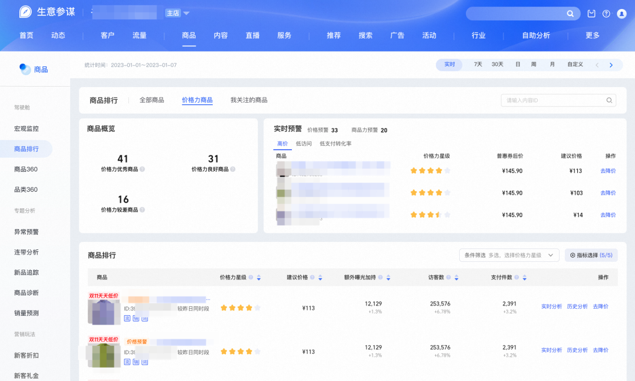The height and width of the screenshot is (381, 635).
Task: Open 首页 in top navigation
Action: [x=27, y=35]
